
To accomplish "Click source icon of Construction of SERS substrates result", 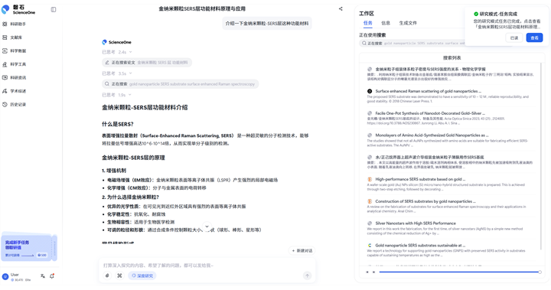I will (370, 201).
